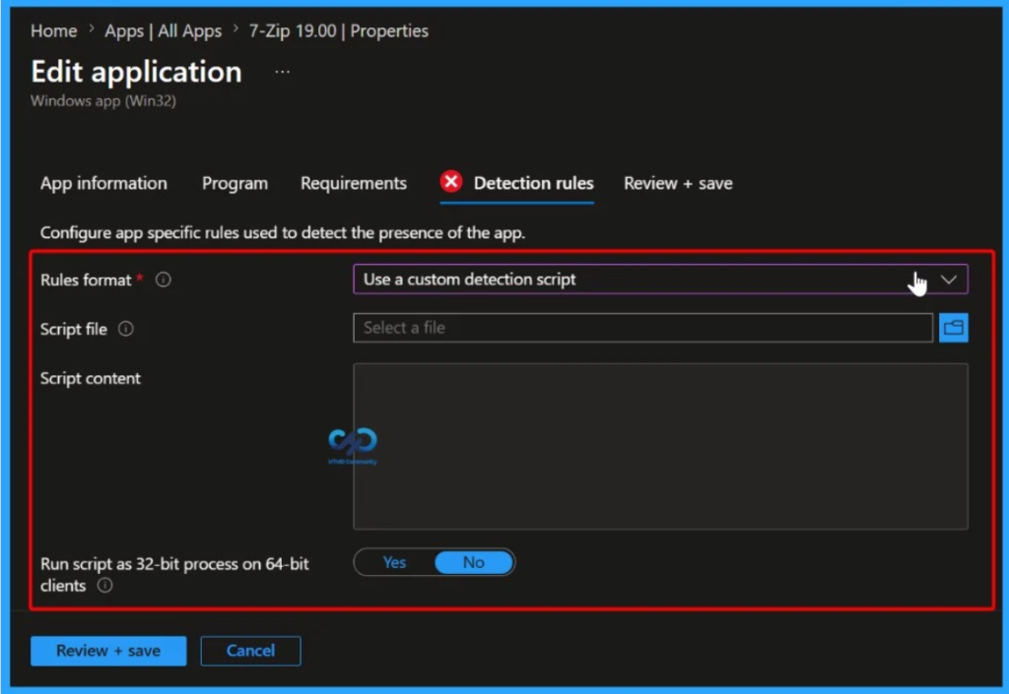Image resolution: width=1009 pixels, height=694 pixels.
Task: Switch to the App information tab
Action: 103,184
